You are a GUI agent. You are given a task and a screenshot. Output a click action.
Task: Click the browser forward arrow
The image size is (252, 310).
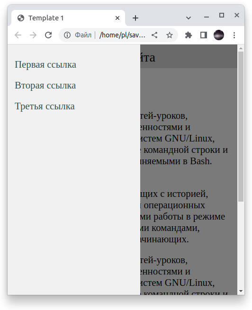coord(33,35)
